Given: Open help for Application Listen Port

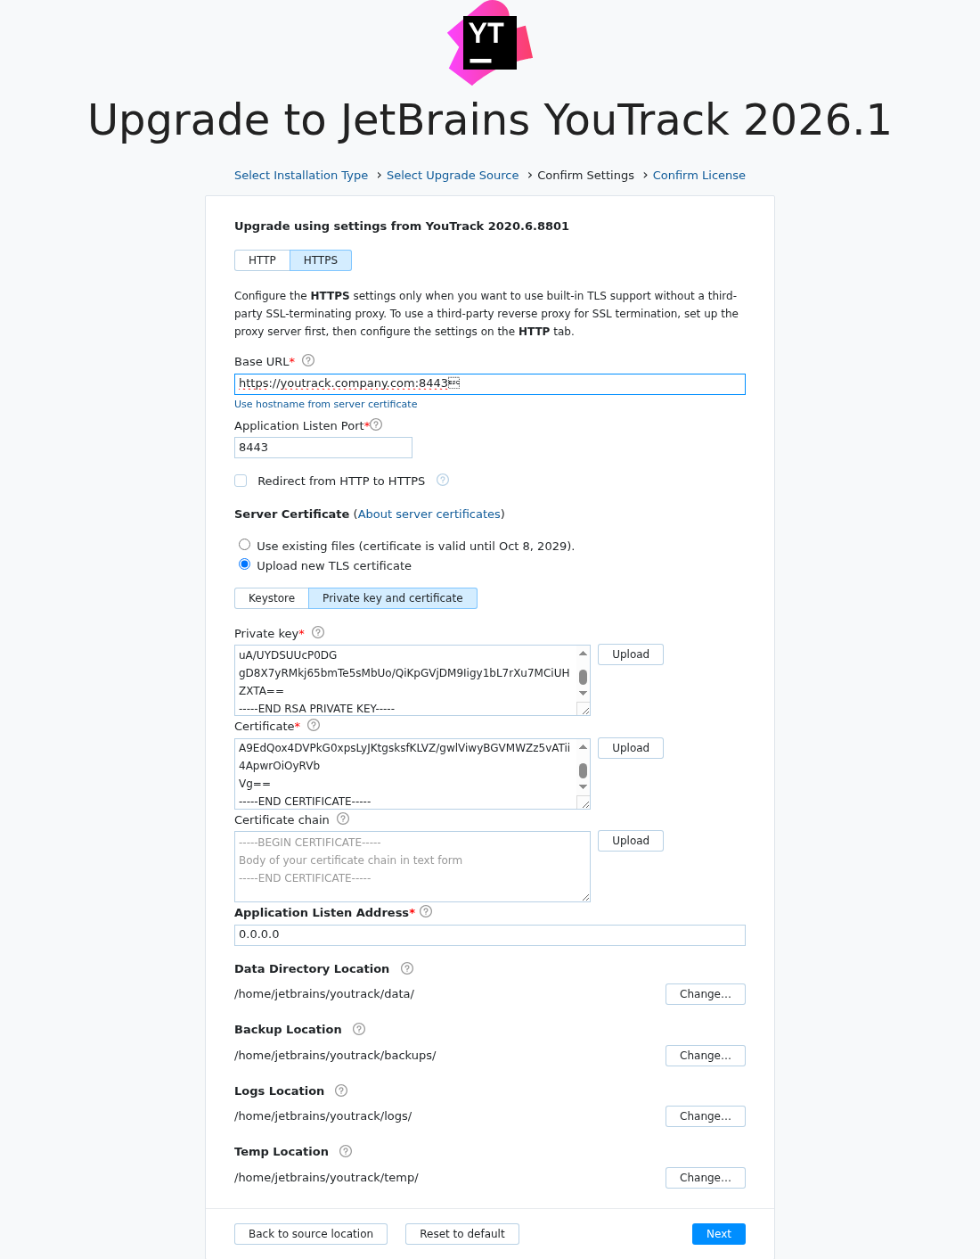Looking at the screenshot, I should (x=376, y=424).
